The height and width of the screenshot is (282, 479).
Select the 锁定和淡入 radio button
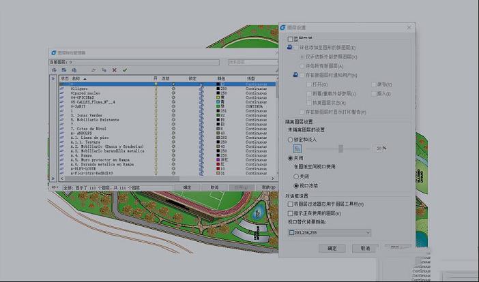290,139
